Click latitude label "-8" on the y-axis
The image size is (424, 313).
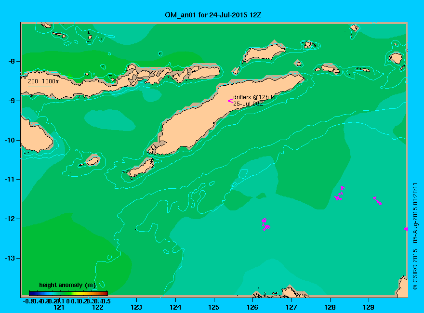(x=12, y=61)
